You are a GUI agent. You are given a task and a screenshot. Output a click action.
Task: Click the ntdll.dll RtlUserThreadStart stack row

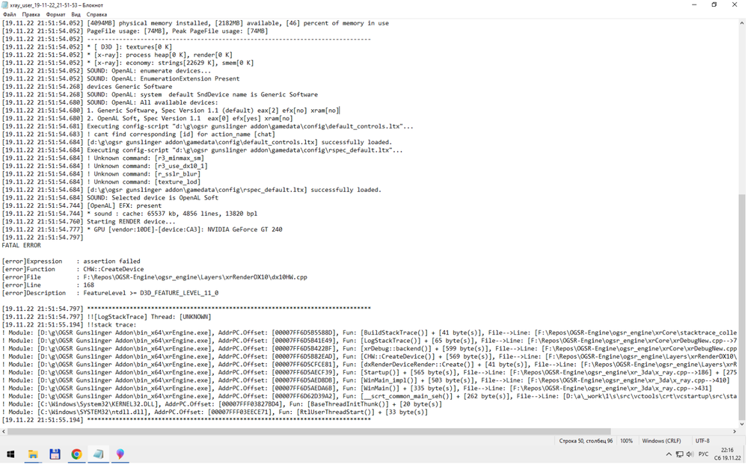coord(215,412)
